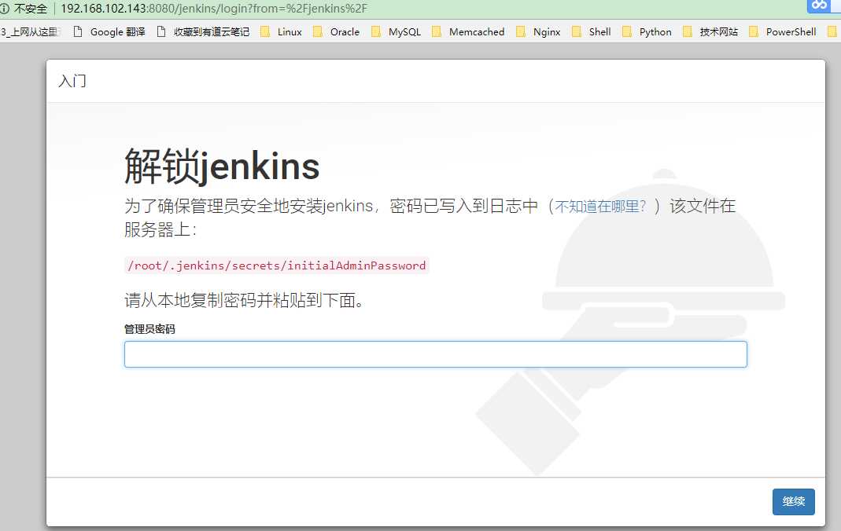Open the Linux bookmark folder
The width and height of the screenshot is (841, 531).
[x=281, y=32]
